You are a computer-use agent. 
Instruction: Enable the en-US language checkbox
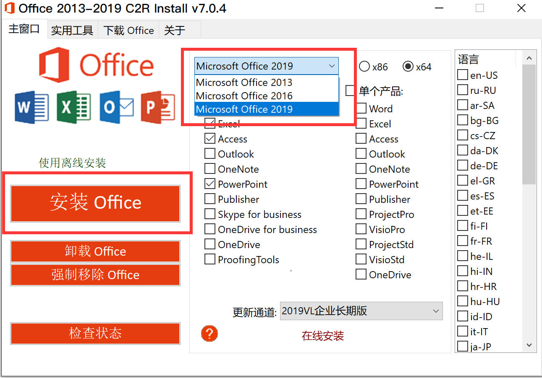(463, 75)
